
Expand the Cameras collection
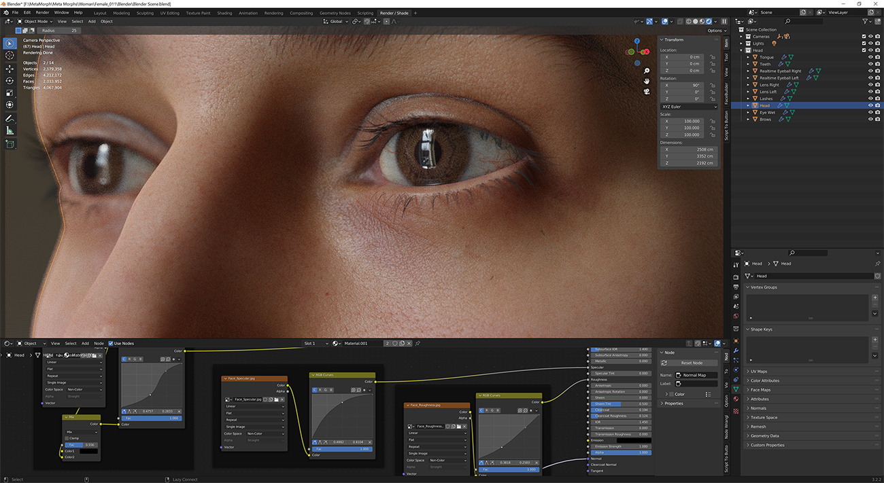[743, 37]
